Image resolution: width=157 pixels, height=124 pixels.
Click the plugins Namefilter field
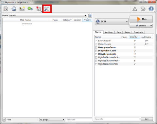[x=117, y=119]
